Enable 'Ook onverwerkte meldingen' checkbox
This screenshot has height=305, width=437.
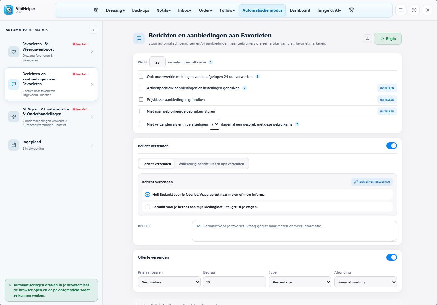[141, 76]
